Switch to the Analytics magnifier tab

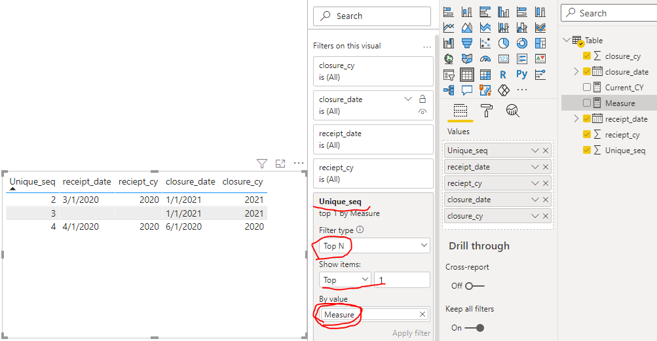512,111
